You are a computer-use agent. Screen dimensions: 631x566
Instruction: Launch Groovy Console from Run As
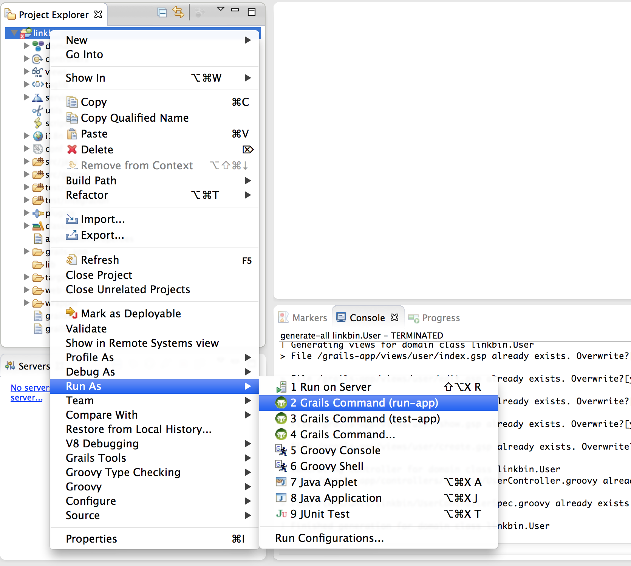click(x=335, y=450)
